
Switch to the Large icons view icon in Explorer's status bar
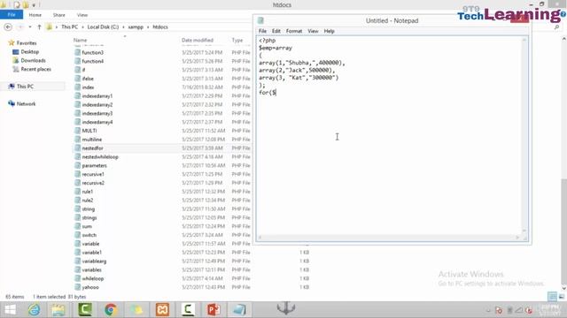click(562, 297)
